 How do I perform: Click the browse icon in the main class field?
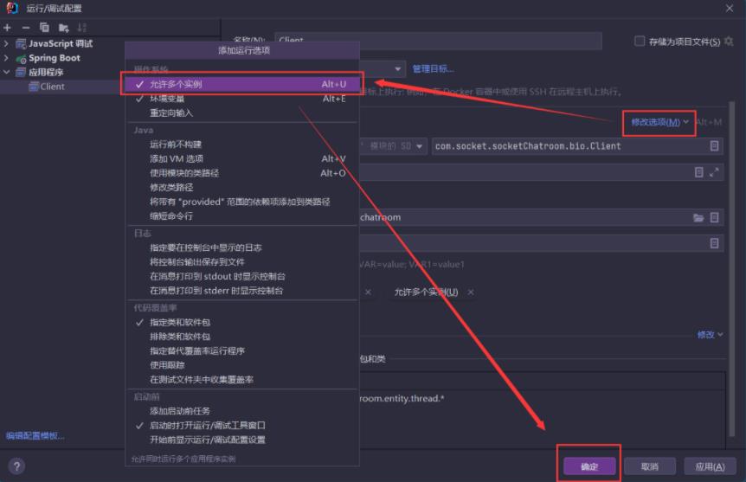click(x=714, y=146)
